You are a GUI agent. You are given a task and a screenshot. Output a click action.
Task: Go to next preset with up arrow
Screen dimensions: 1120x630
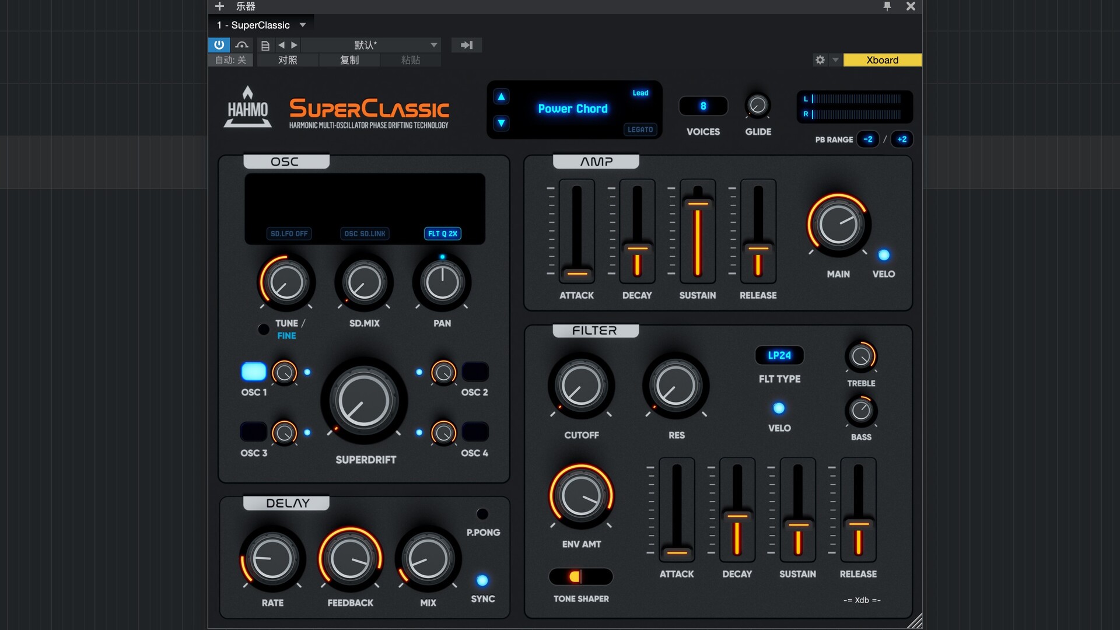pos(501,97)
